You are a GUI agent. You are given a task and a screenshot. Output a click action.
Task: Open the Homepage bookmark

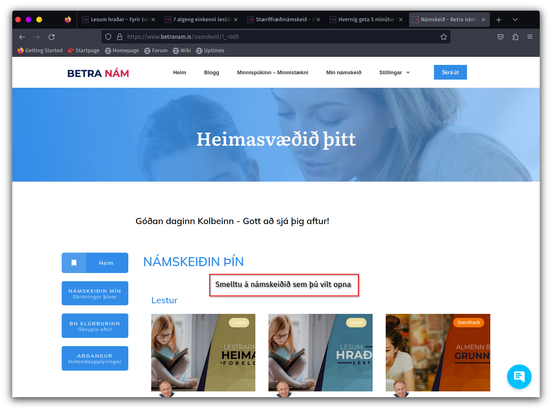coord(122,51)
